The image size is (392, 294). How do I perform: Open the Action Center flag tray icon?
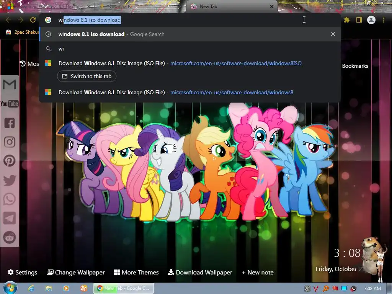pos(335,289)
